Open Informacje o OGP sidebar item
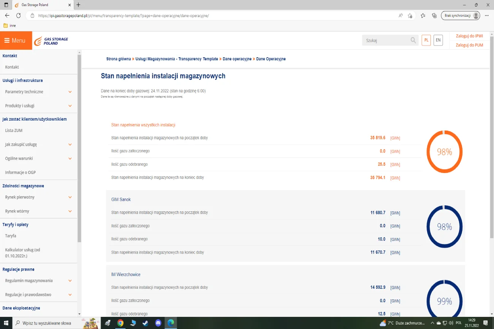 21,173
